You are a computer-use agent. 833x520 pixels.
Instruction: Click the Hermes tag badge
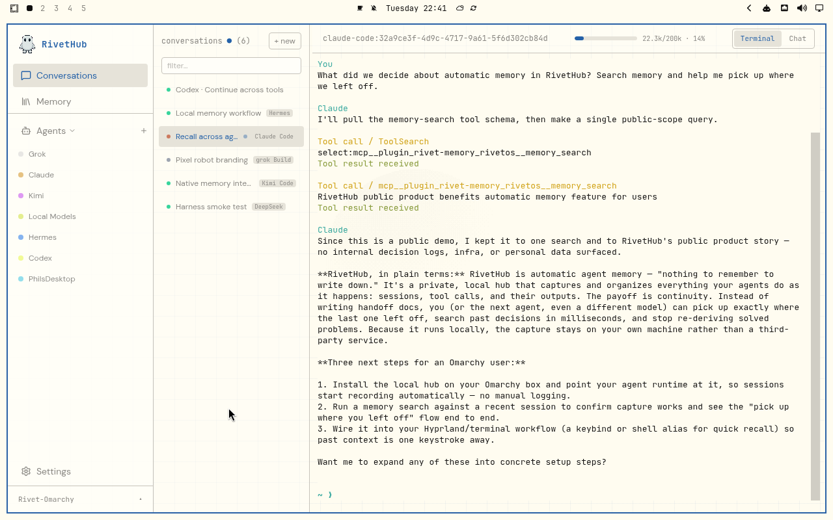tap(279, 113)
